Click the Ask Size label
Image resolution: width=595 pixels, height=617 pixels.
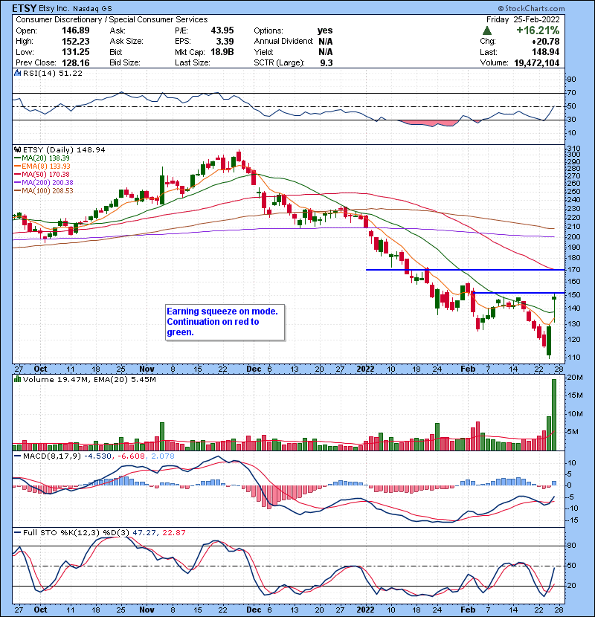pyautogui.click(x=126, y=42)
